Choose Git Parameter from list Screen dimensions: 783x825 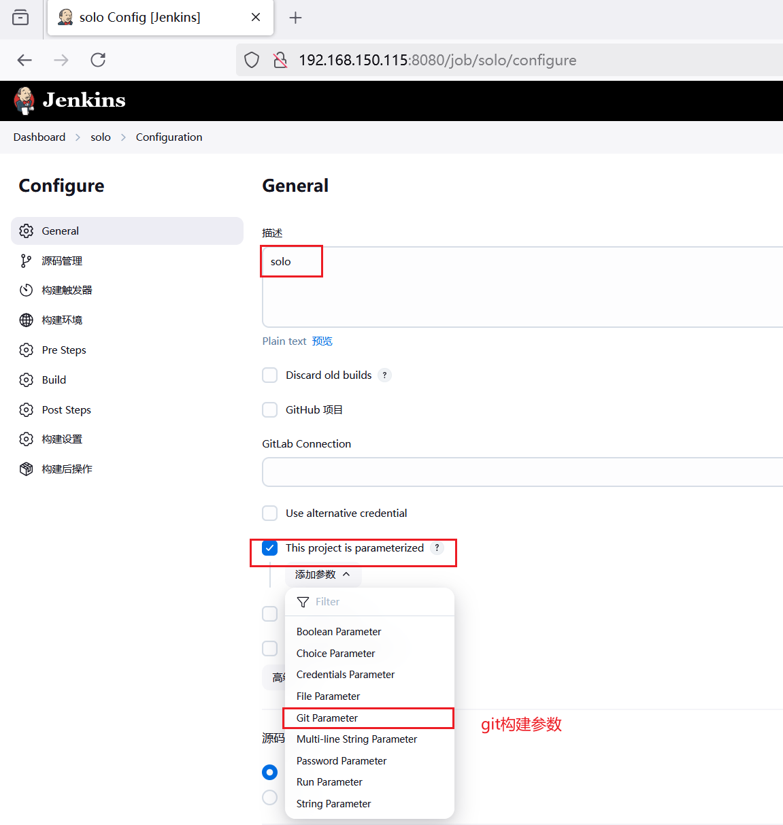point(368,718)
